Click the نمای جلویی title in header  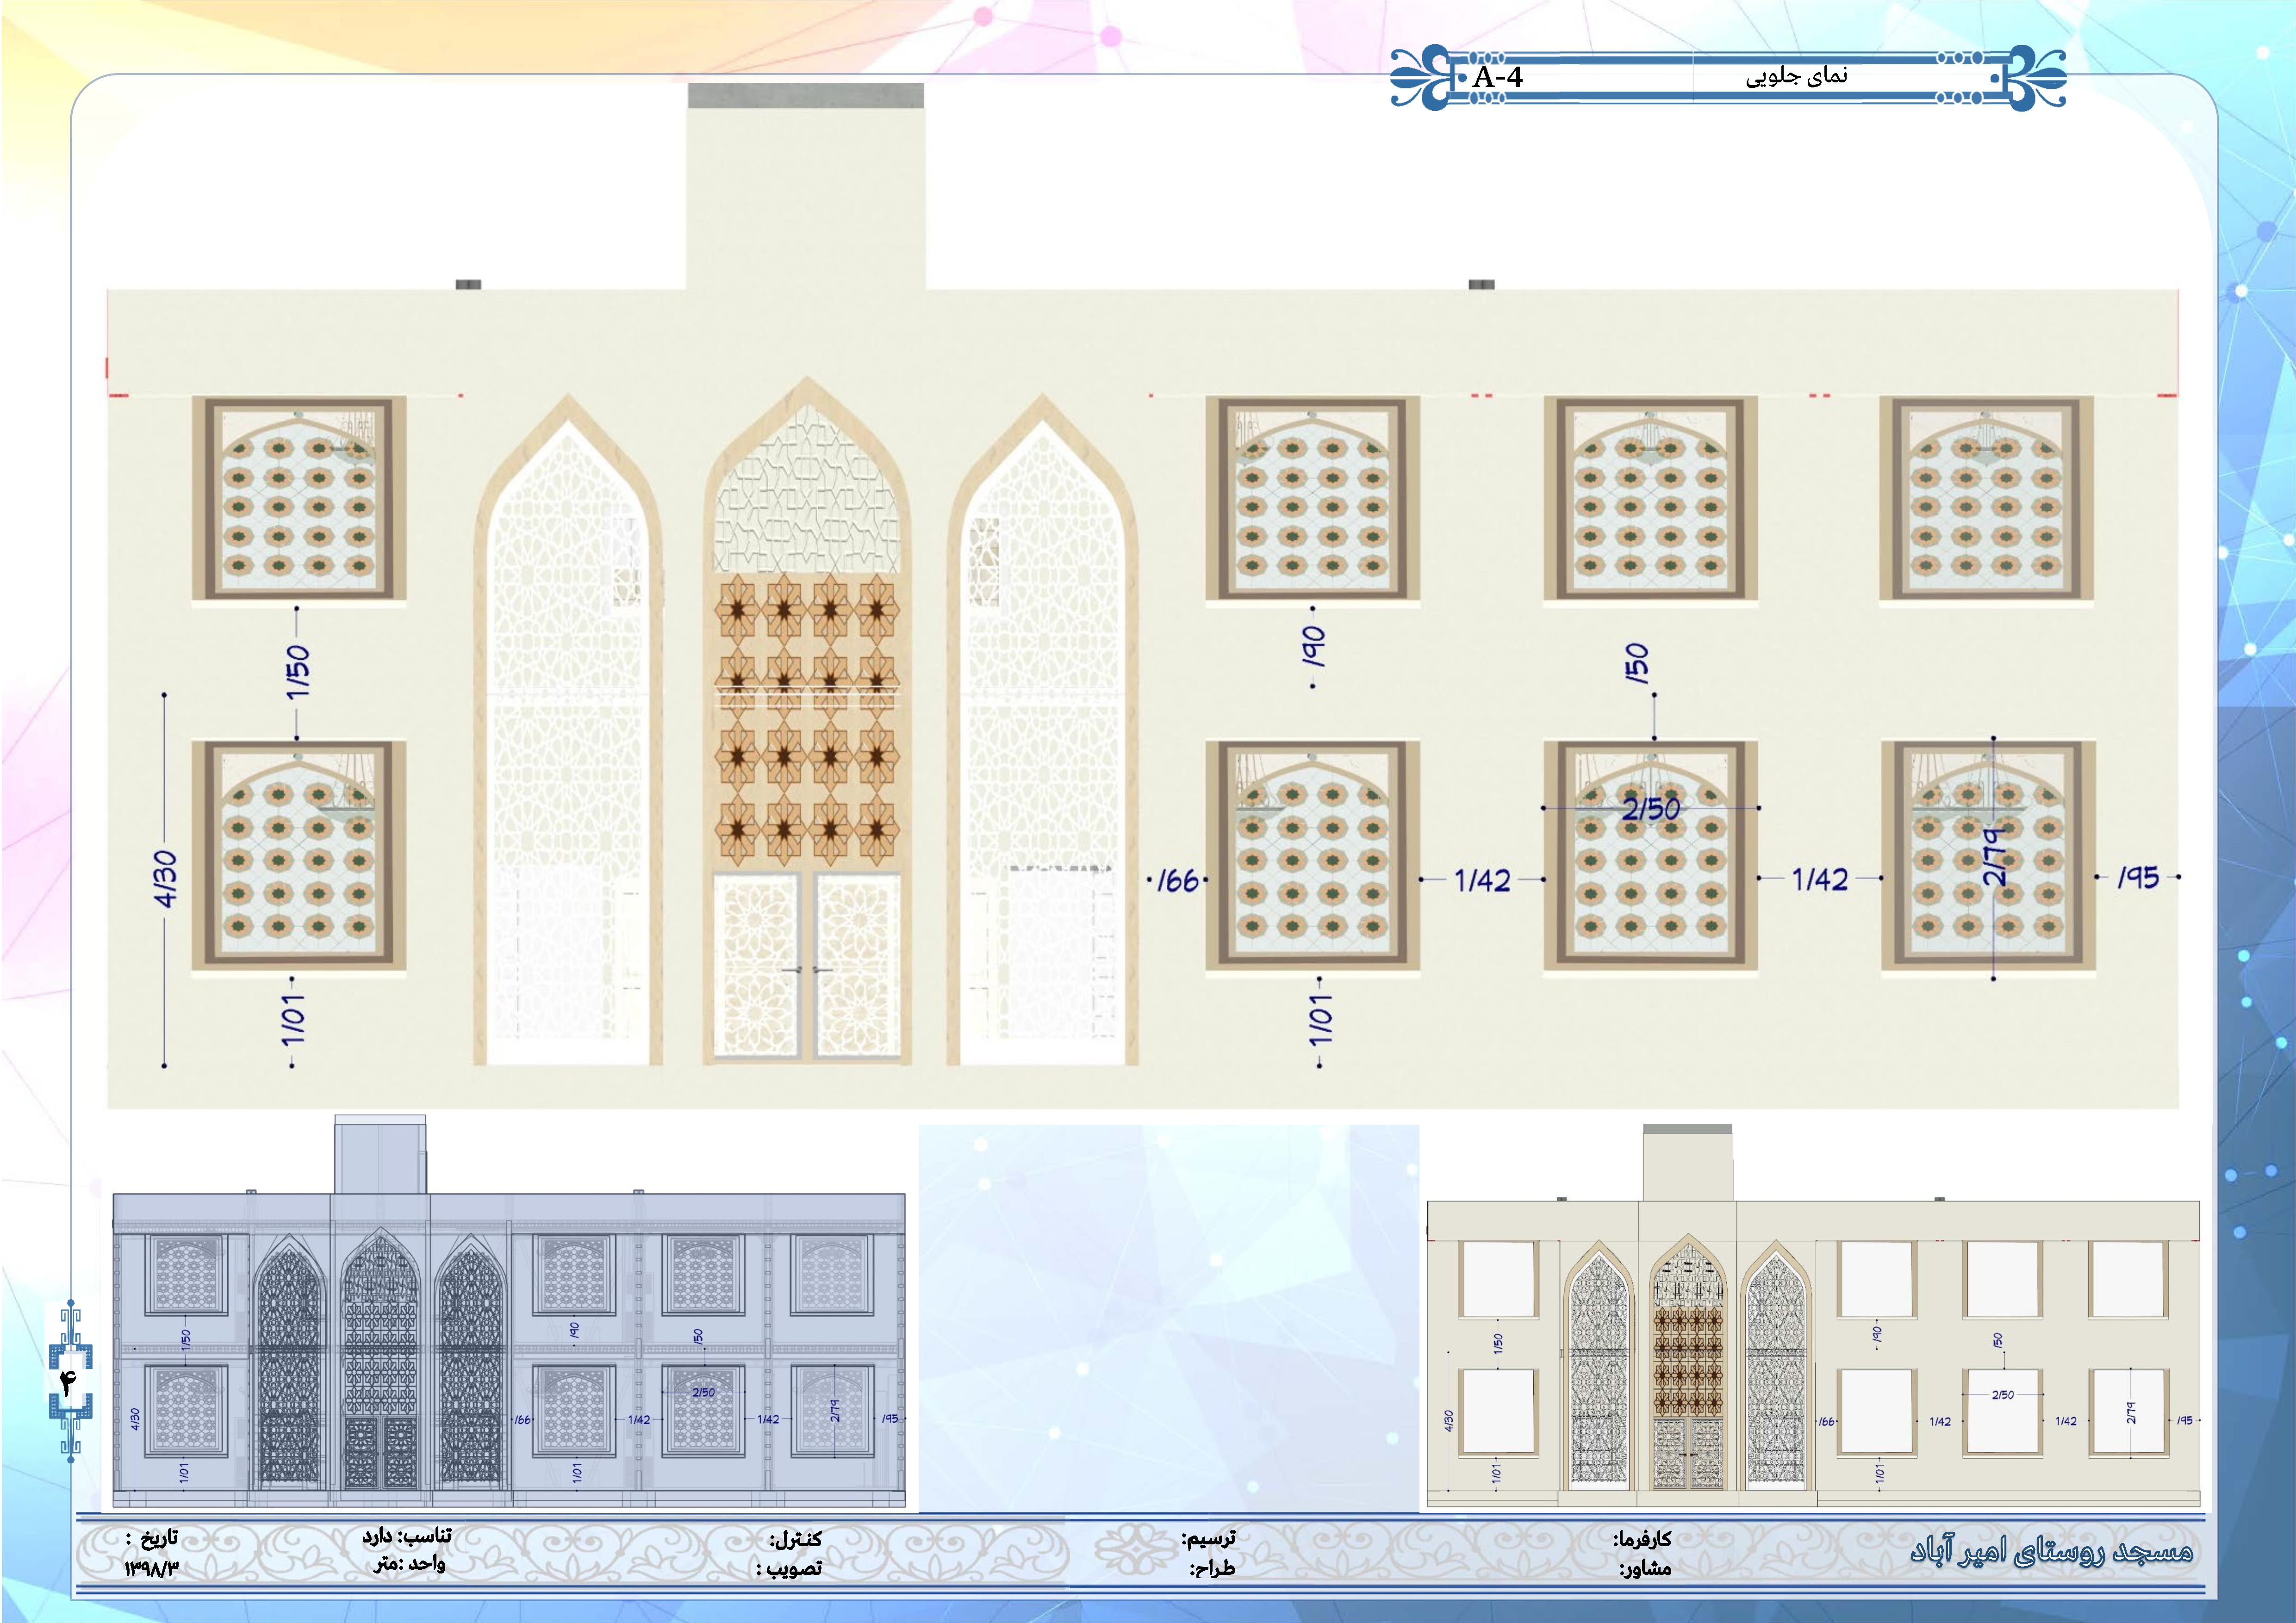[x=1796, y=76]
